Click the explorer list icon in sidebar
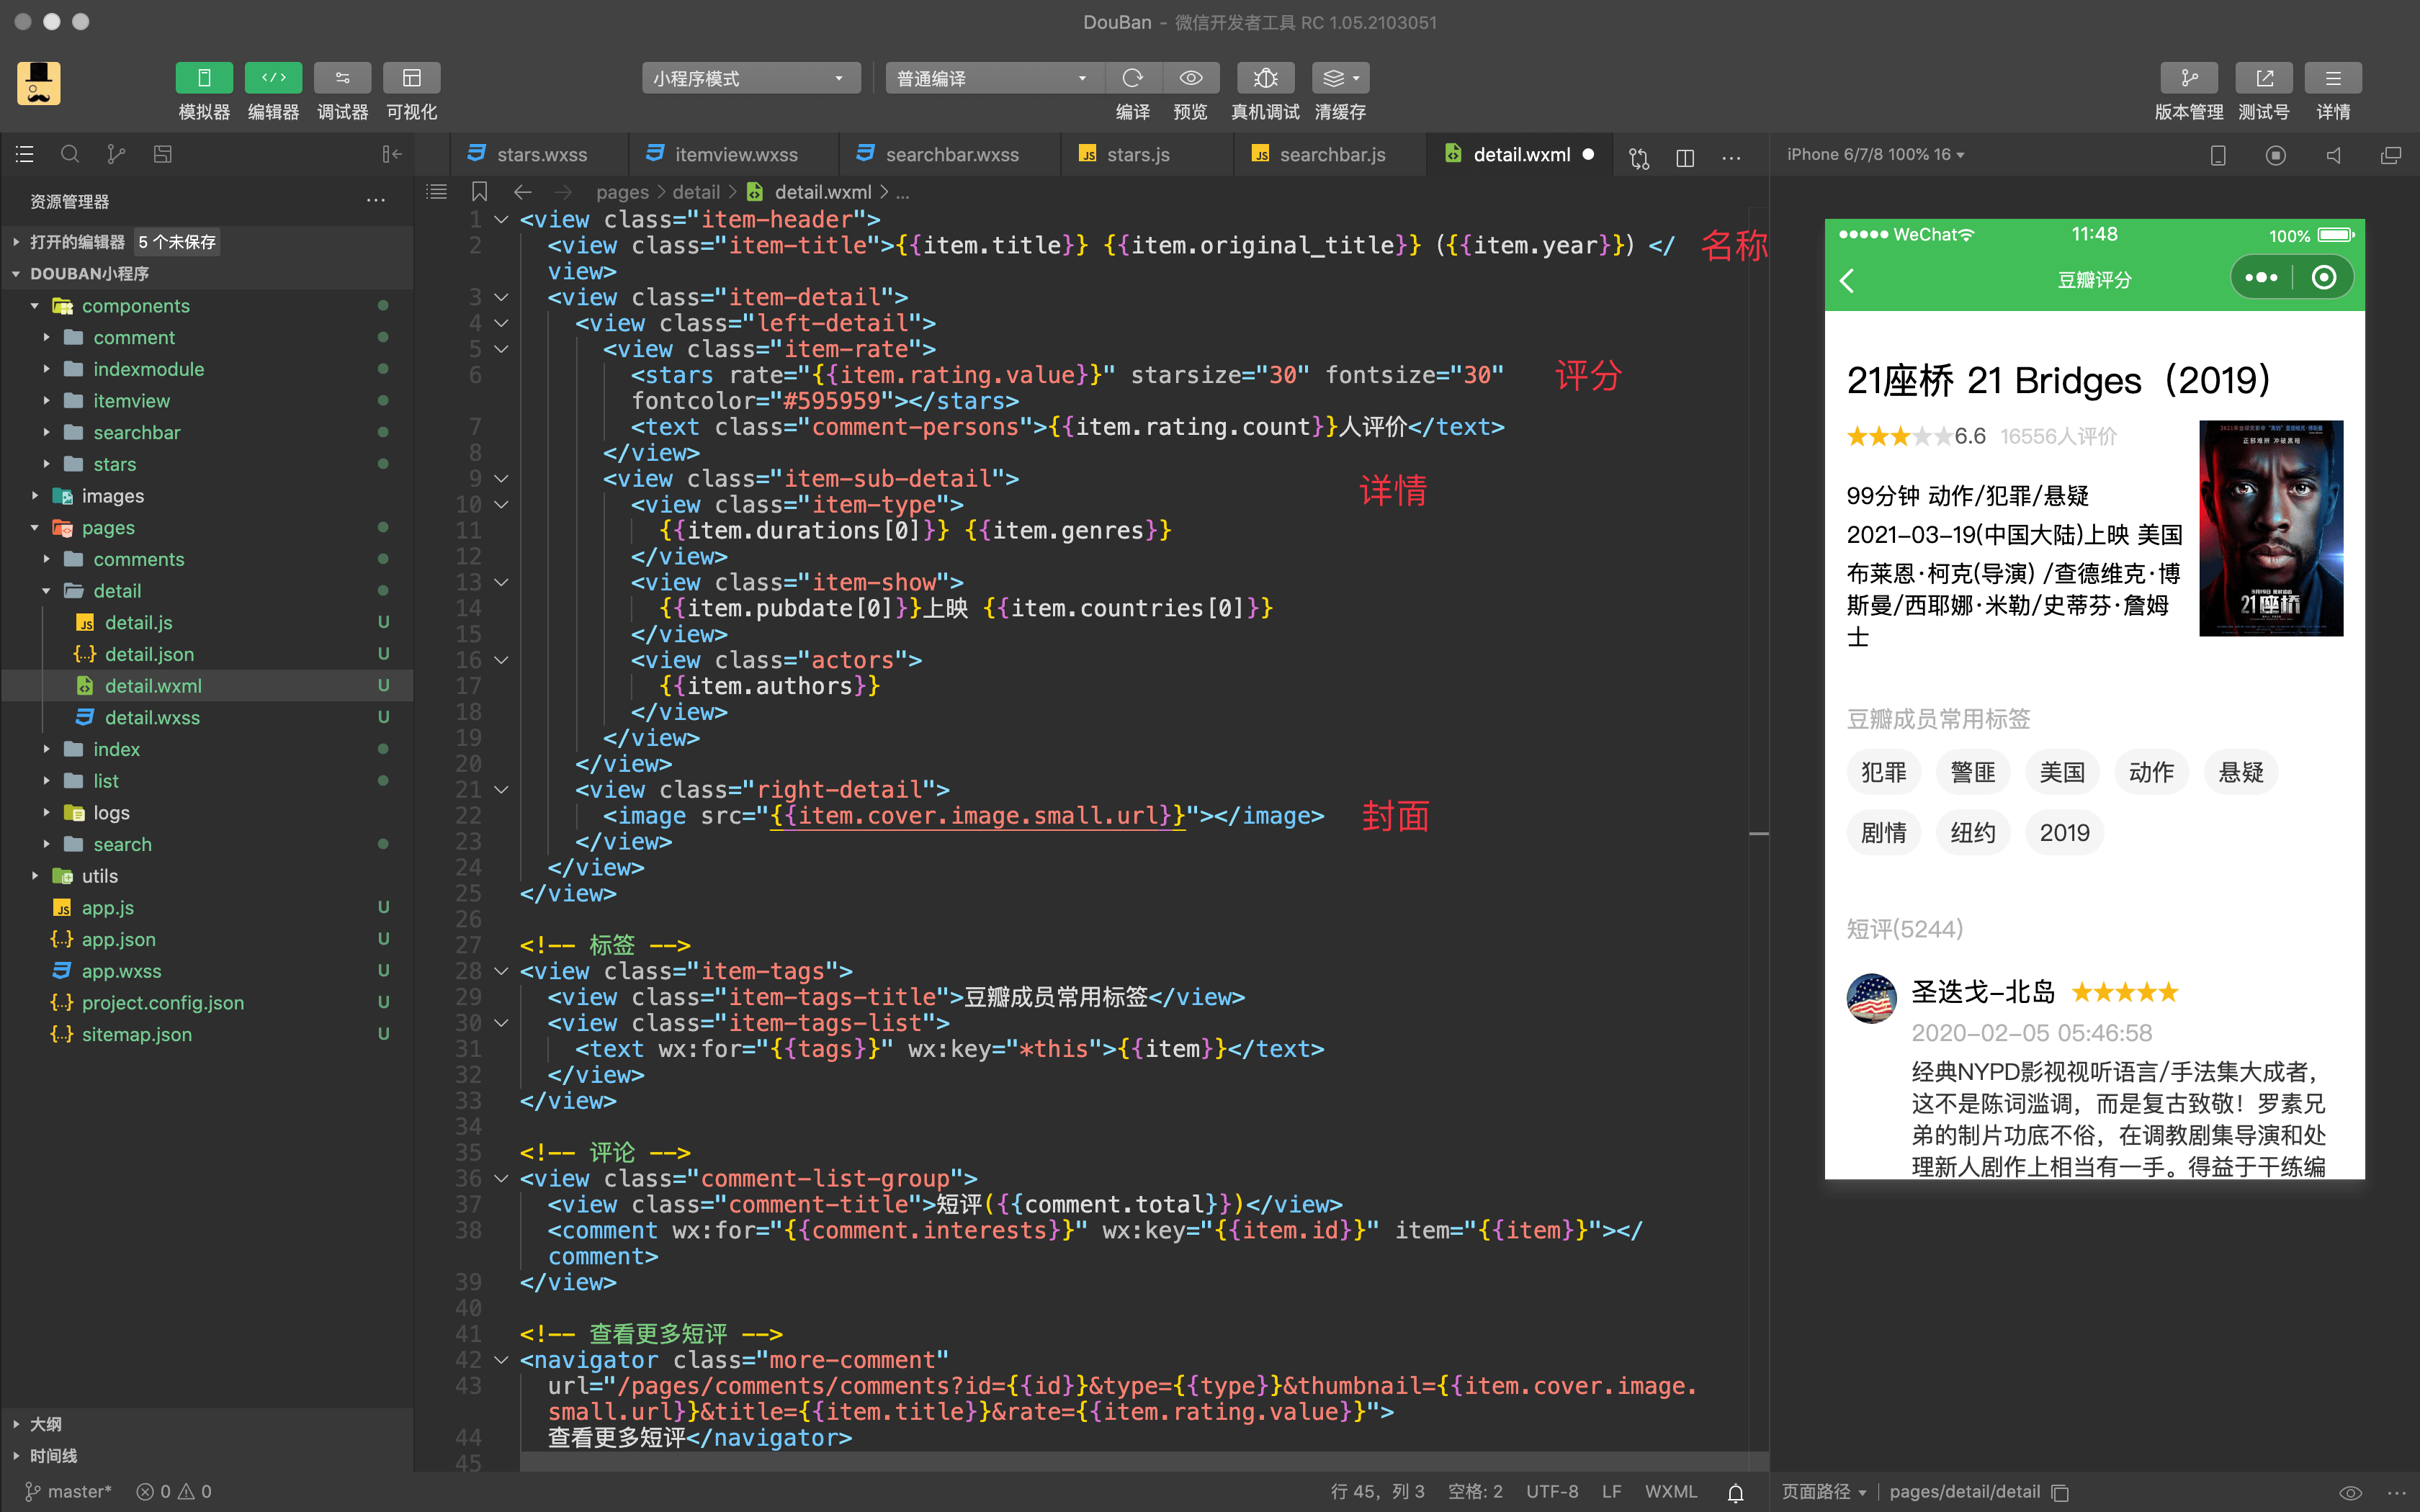 pos(25,154)
